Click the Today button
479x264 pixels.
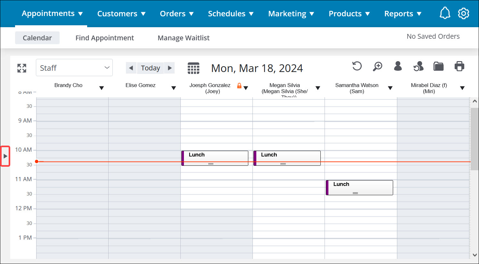point(150,68)
